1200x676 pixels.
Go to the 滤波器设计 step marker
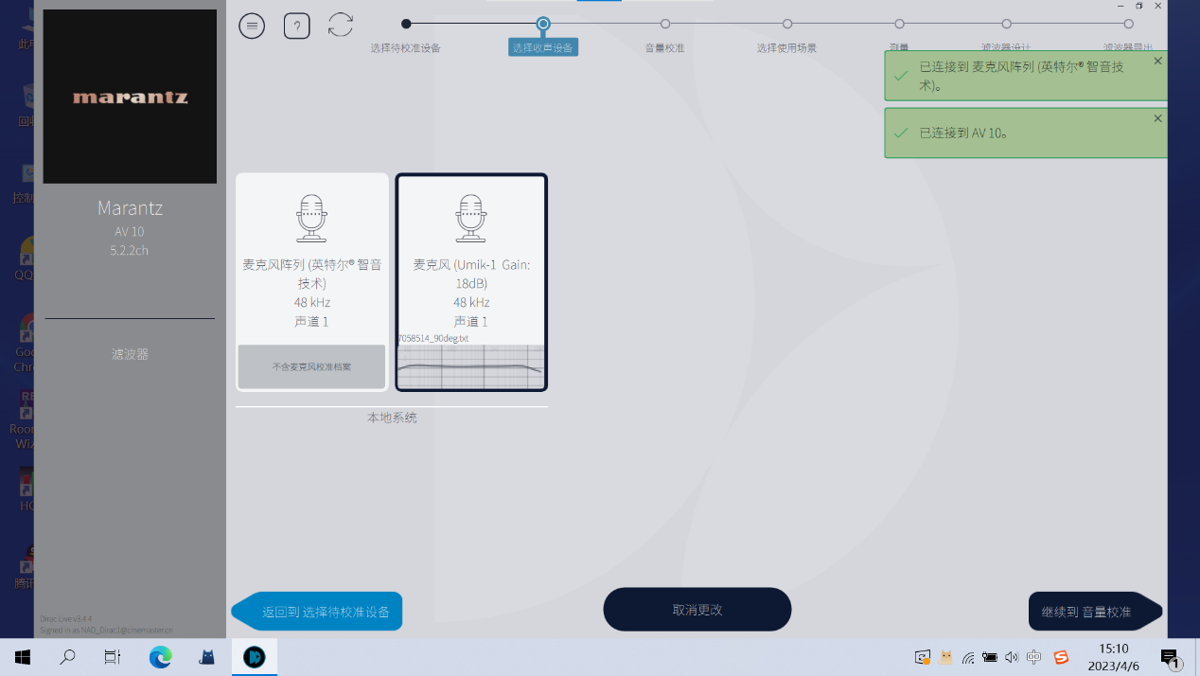[1006, 24]
